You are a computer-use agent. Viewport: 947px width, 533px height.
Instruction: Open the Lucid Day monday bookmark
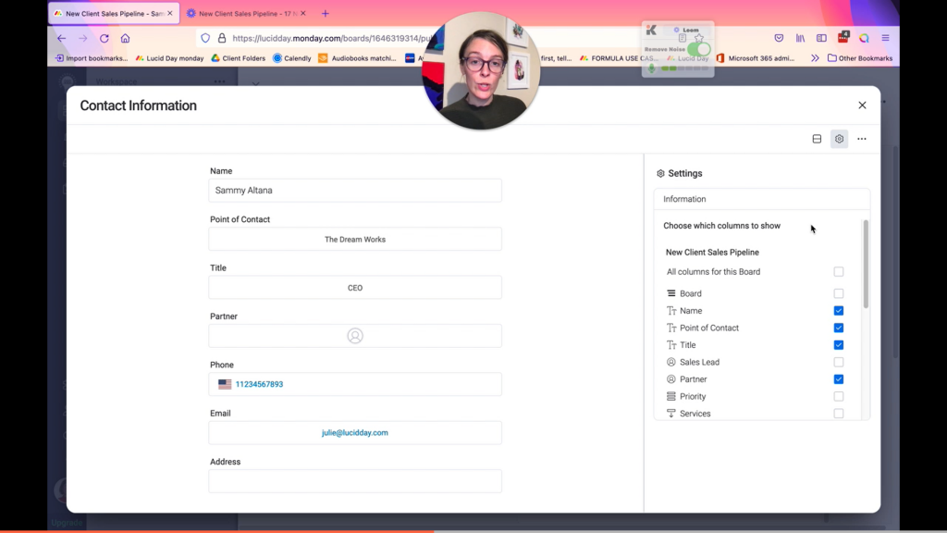170,58
